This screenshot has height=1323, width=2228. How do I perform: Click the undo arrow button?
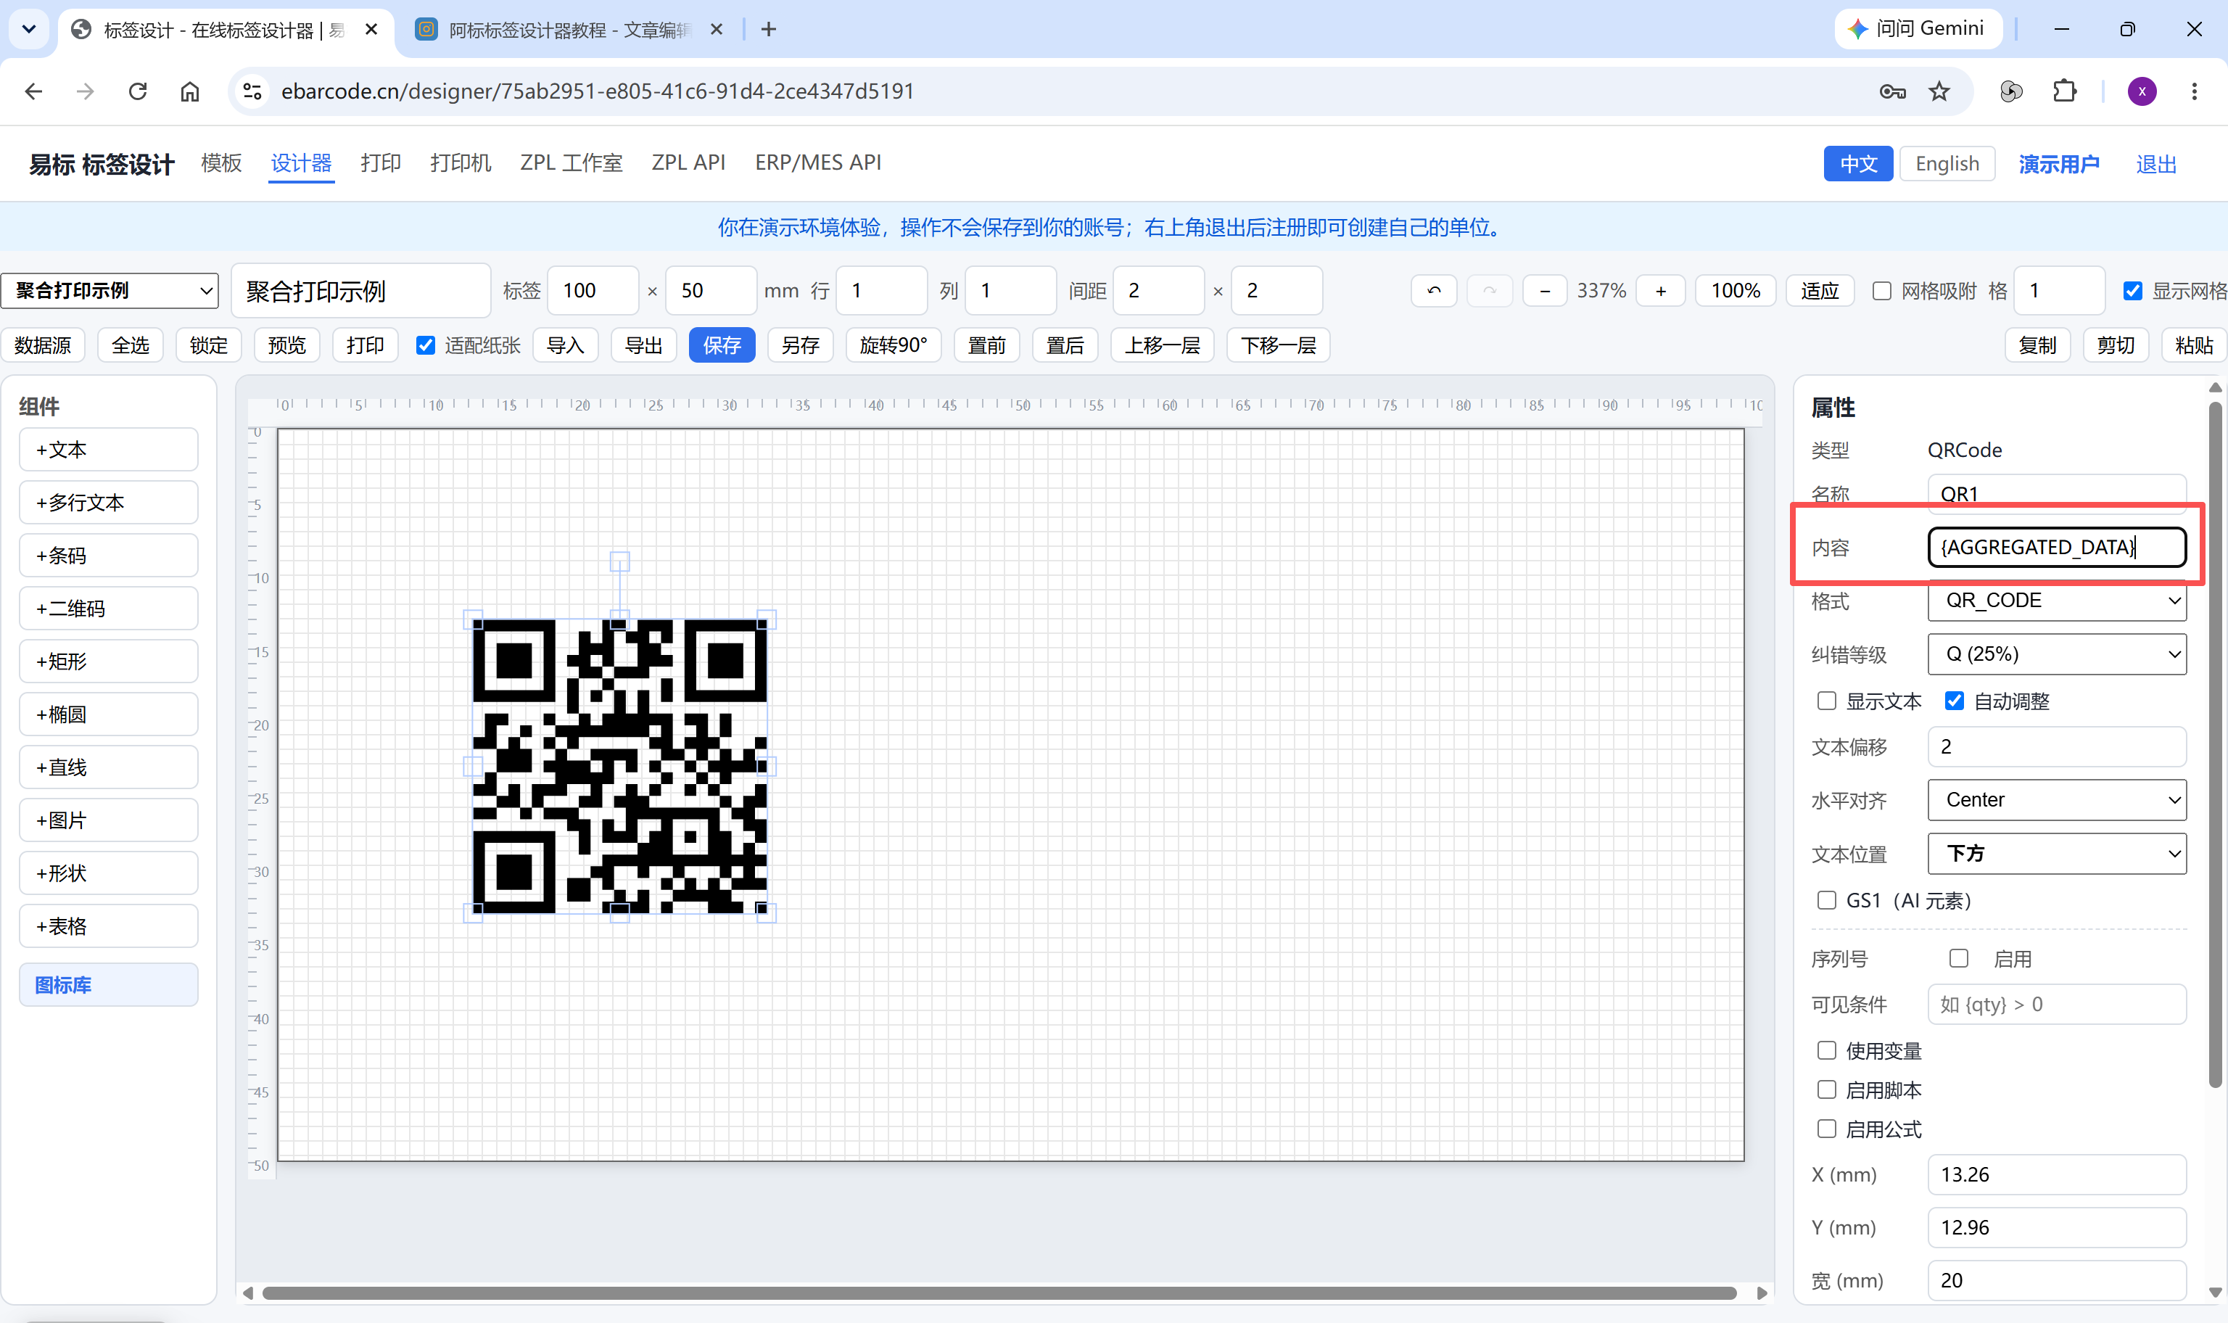pyautogui.click(x=1433, y=291)
